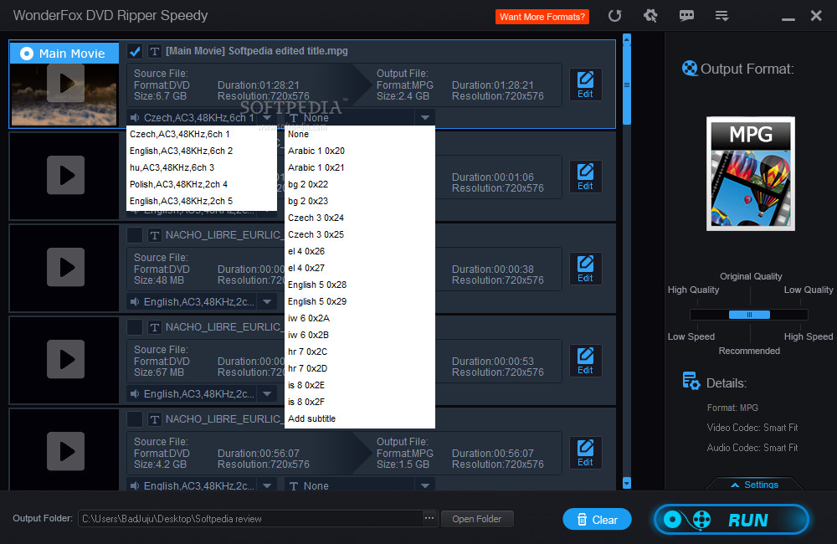Edit the title with duration 00:00:53

(585, 361)
